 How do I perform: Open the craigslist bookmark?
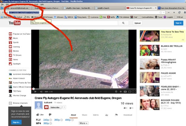168,17
